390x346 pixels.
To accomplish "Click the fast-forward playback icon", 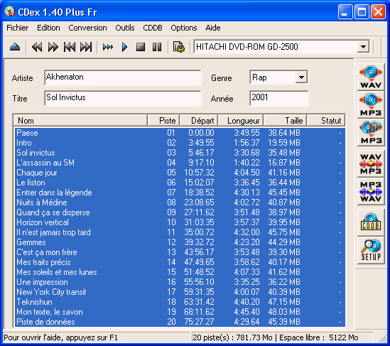I will pyautogui.click(x=53, y=47).
